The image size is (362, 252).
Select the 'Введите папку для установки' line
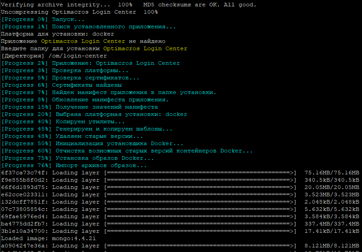click(x=94, y=49)
